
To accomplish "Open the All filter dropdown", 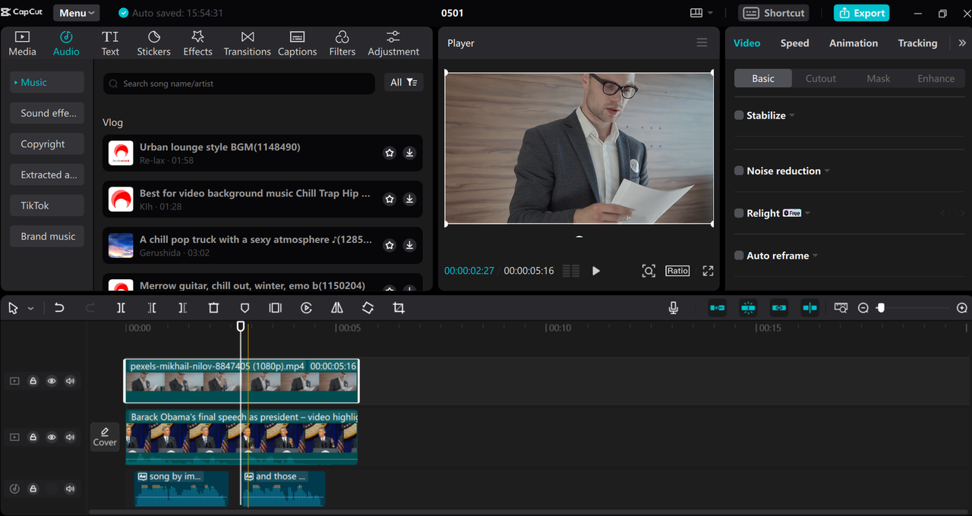I will pyautogui.click(x=403, y=82).
